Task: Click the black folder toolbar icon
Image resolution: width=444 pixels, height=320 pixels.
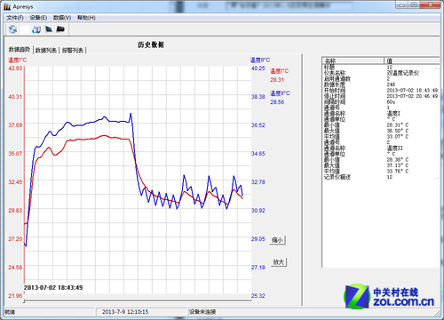Action: [x=60, y=29]
